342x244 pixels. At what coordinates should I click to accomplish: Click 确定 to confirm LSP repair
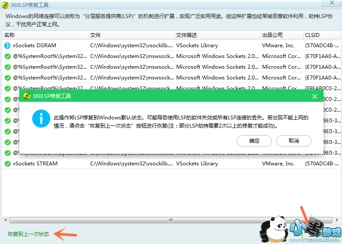[x=254, y=141]
